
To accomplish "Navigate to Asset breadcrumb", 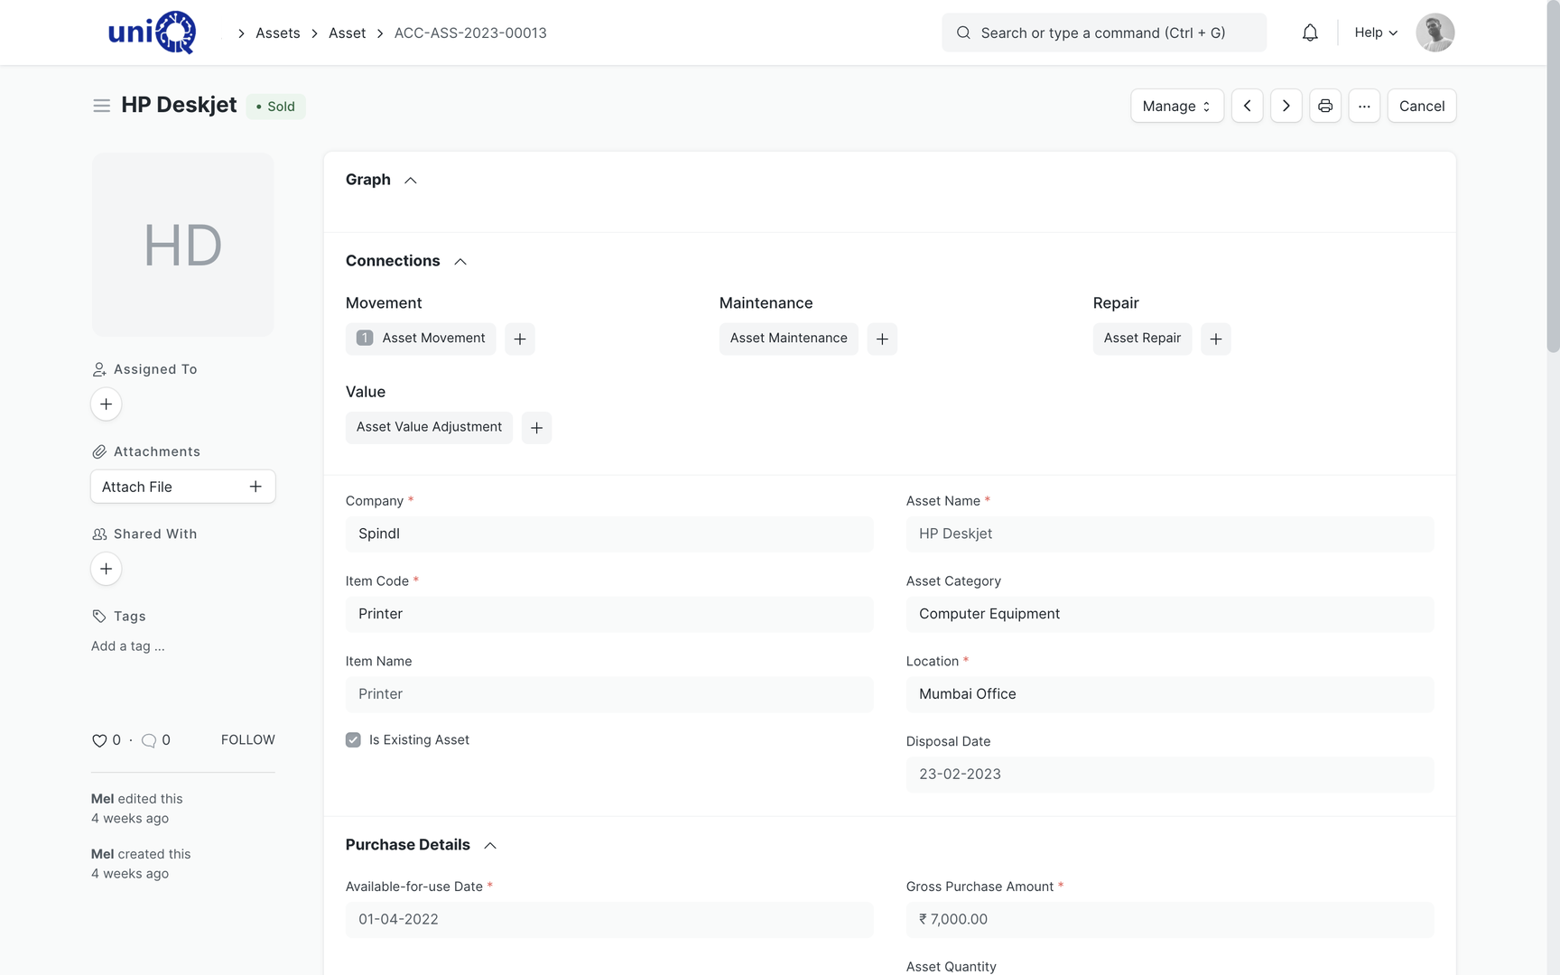I will (347, 32).
